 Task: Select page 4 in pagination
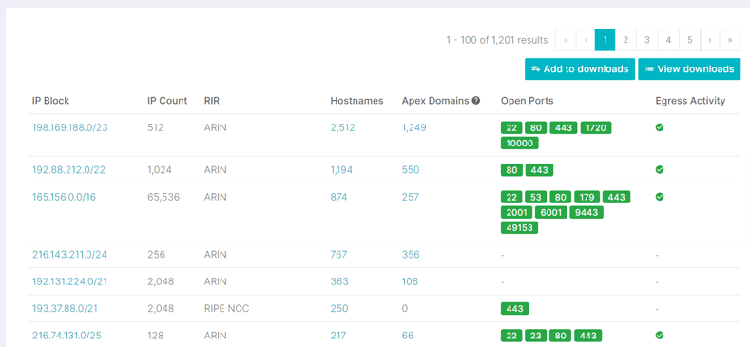[668, 40]
